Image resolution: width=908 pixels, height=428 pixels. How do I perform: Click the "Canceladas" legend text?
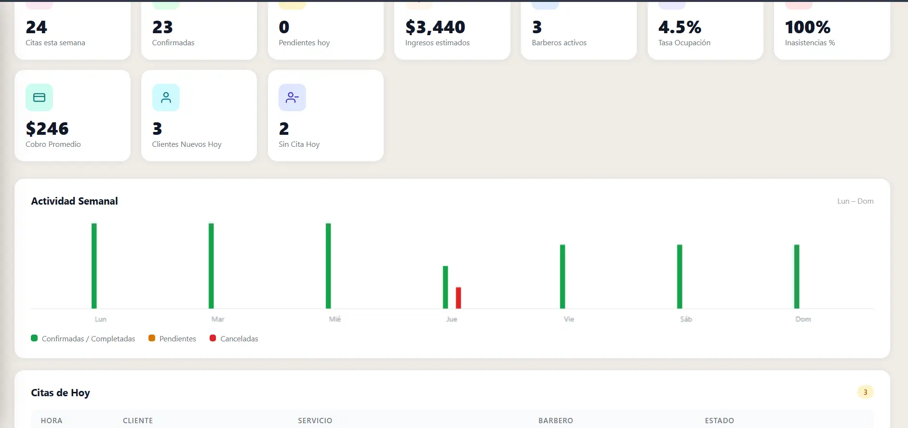point(240,339)
